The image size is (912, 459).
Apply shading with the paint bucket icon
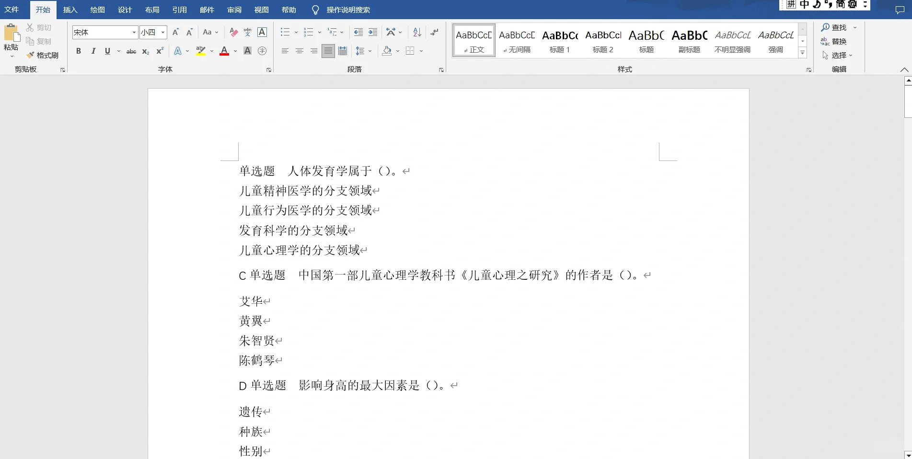(387, 51)
